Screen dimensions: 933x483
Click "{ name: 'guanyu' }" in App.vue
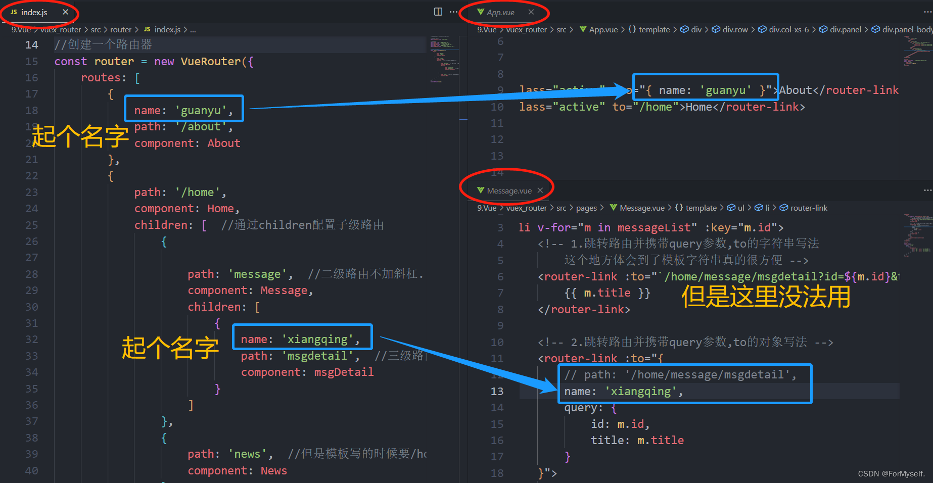(706, 90)
